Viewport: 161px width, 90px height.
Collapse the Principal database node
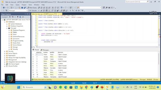7,28
